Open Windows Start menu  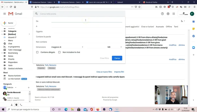[3, 109]
